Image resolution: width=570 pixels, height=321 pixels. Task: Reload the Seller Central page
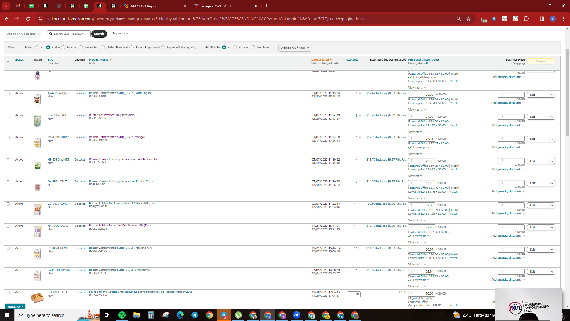click(x=28, y=19)
